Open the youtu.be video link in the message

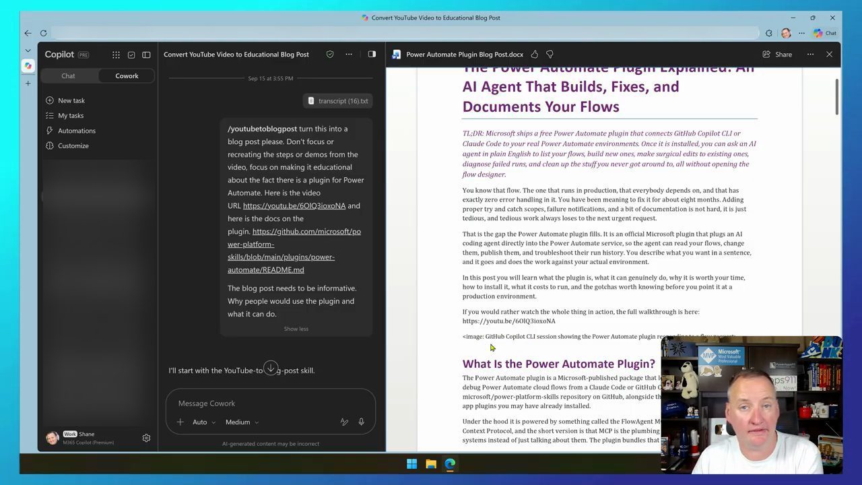(x=294, y=205)
